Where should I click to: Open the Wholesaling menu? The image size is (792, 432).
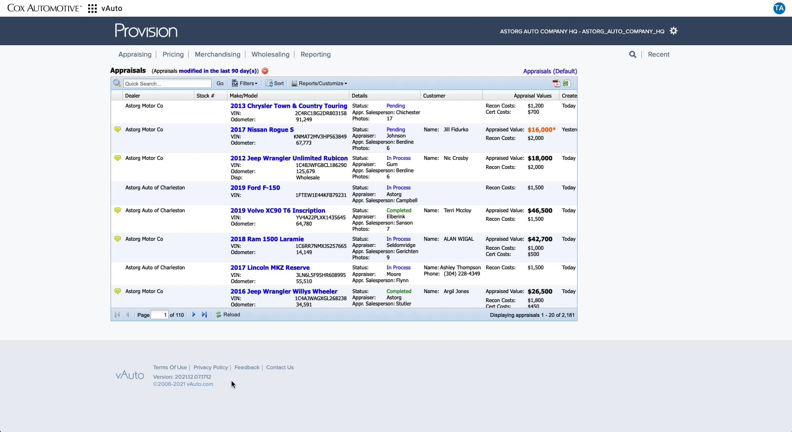(271, 55)
